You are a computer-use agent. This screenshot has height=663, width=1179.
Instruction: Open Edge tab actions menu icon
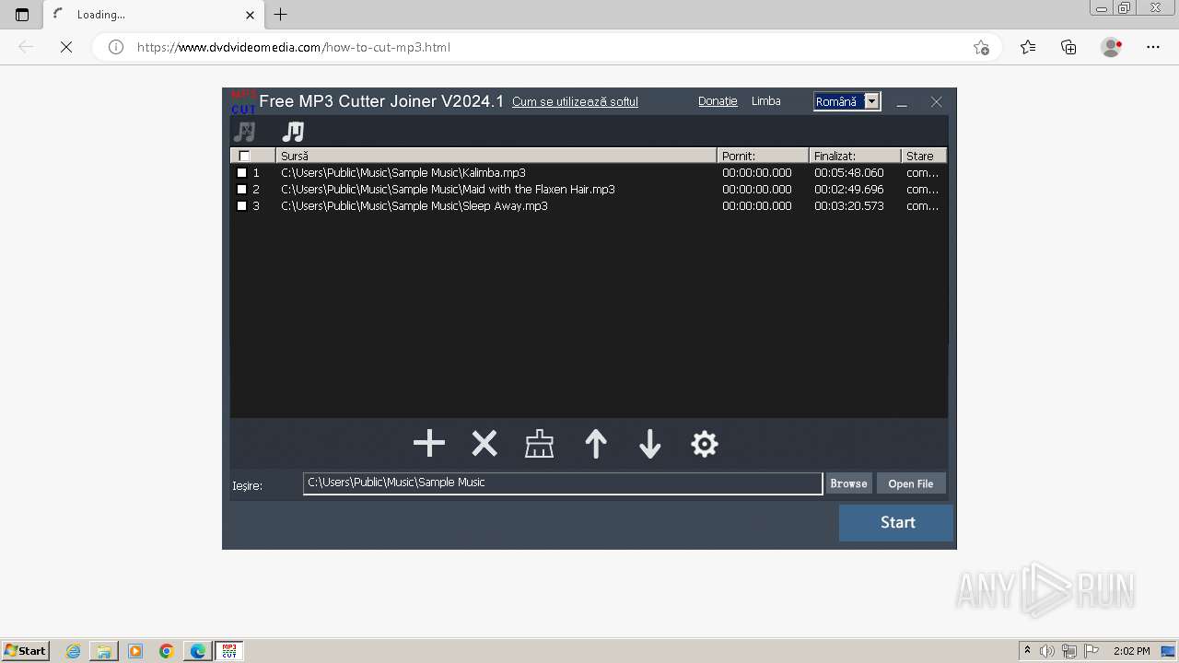pyautogui.click(x=22, y=15)
